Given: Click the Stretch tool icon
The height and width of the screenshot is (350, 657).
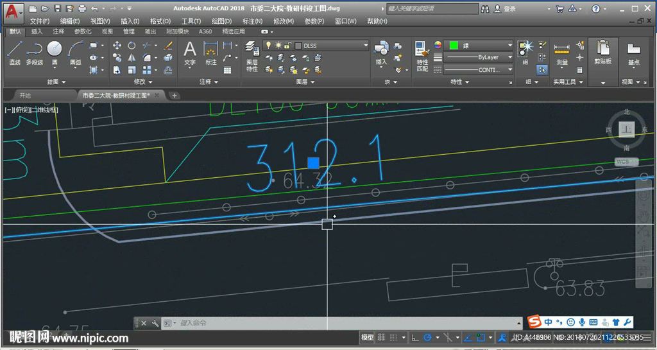Looking at the screenshot, I should pyautogui.click(x=117, y=70).
